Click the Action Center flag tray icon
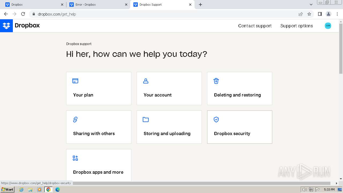This screenshot has width=343, height=193. click(x=318, y=190)
